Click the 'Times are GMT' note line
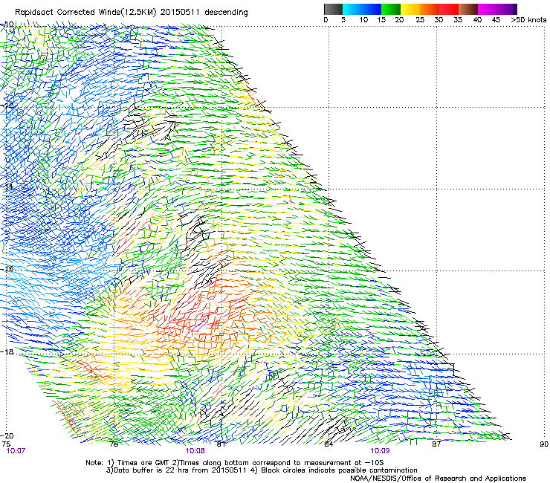The image size is (550, 483). (234, 463)
